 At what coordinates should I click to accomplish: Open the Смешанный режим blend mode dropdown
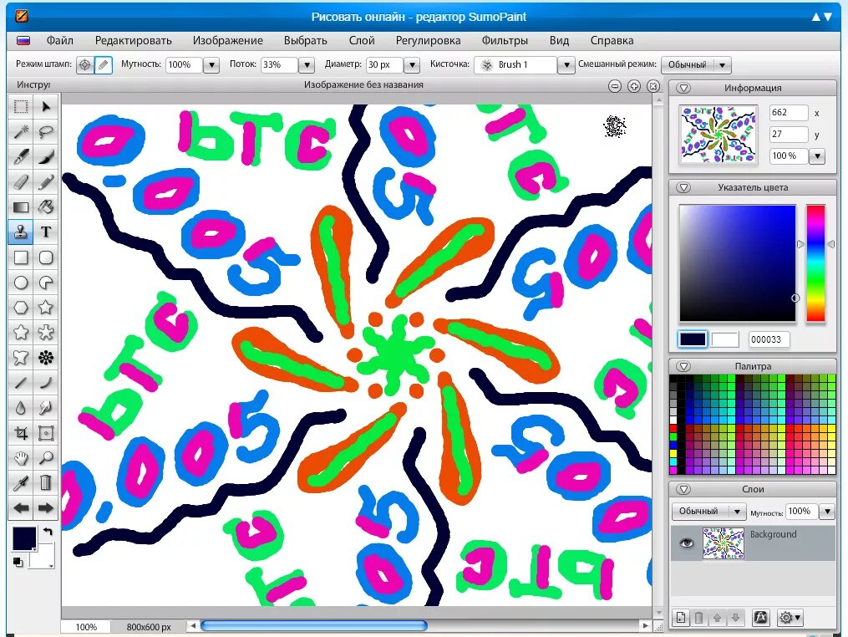tap(723, 65)
